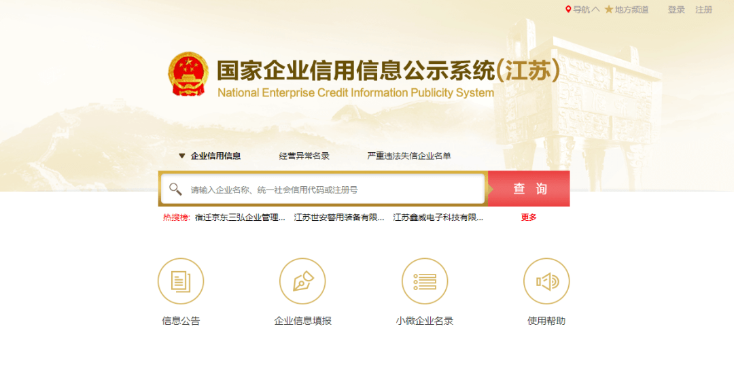Click the red 更多 link
Image resolution: width=734 pixels, height=388 pixels.
click(529, 217)
